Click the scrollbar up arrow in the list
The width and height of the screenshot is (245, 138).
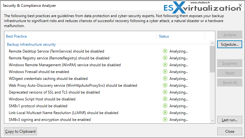[x=212, y=44]
